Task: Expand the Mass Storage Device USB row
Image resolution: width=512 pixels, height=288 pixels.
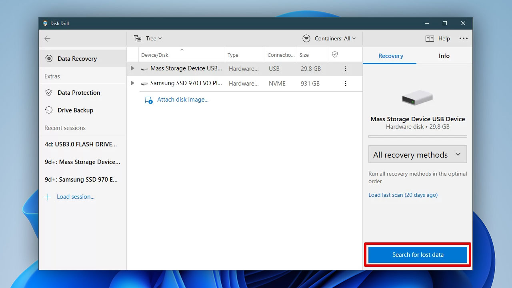Action: point(132,69)
